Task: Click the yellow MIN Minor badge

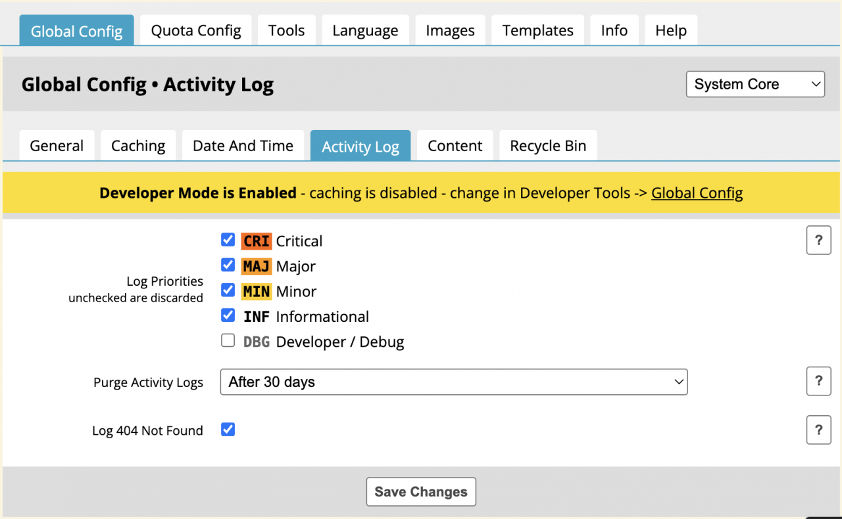Action: tap(256, 291)
